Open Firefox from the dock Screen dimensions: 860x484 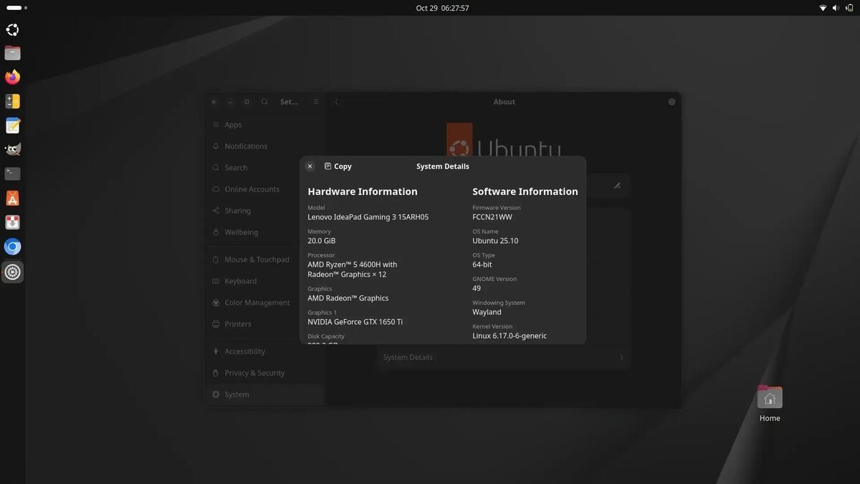[x=12, y=77]
